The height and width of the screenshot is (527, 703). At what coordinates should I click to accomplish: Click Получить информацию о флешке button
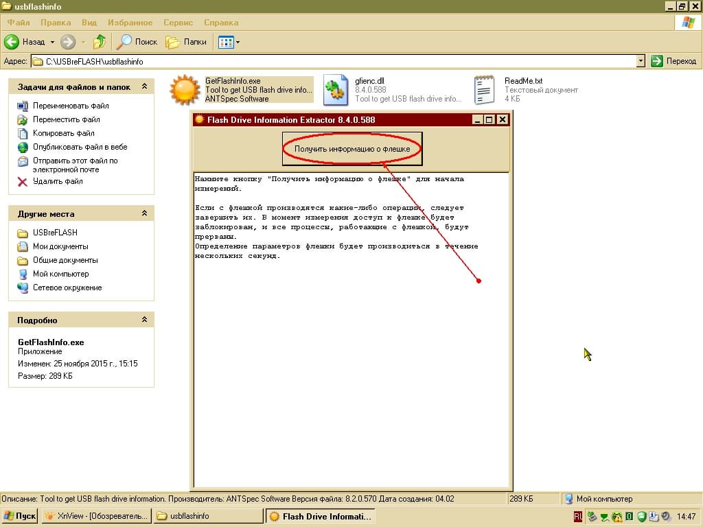click(352, 149)
